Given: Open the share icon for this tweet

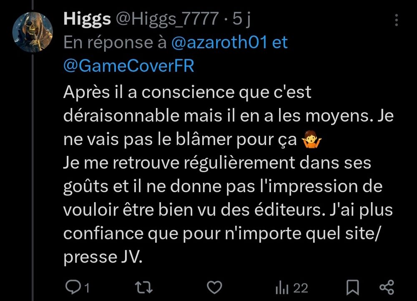Looking at the screenshot, I should click(x=387, y=287).
